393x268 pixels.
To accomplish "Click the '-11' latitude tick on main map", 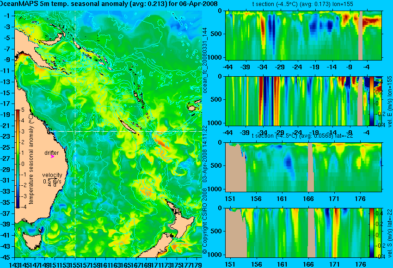I will point(6,71).
